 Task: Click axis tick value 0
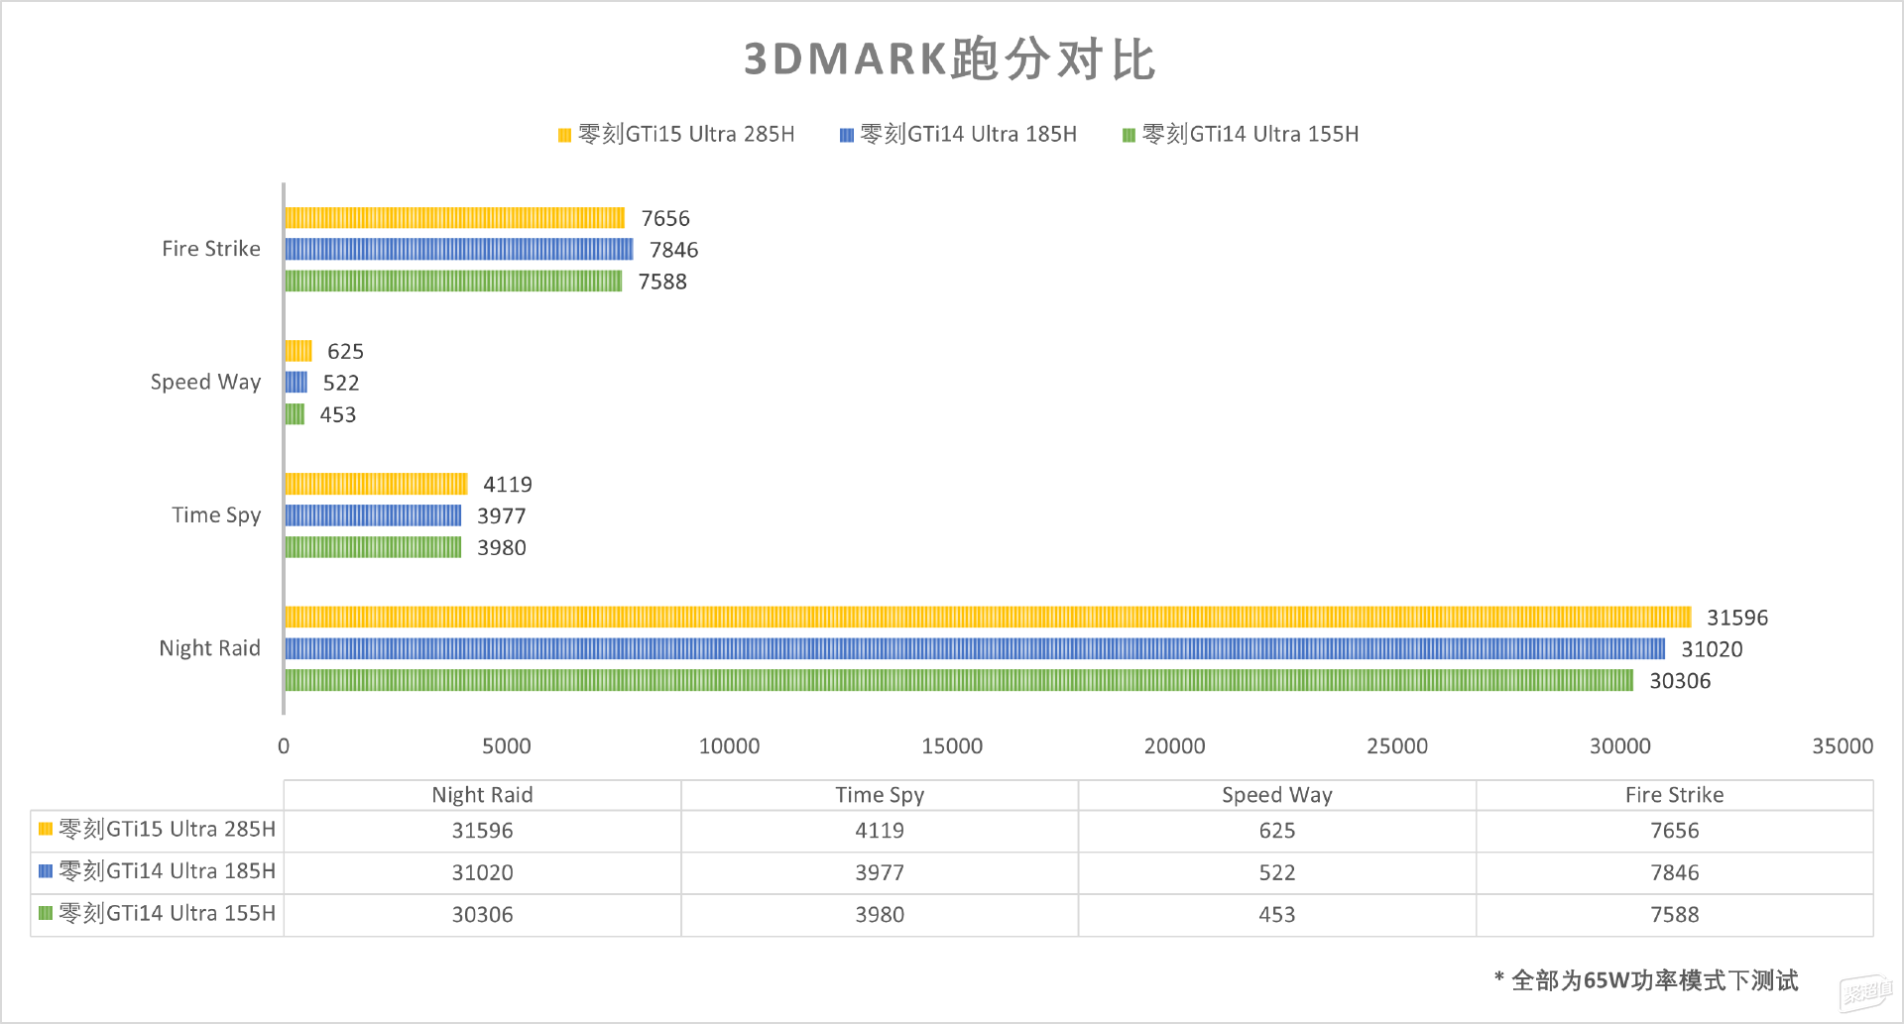(x=284, y=746)
